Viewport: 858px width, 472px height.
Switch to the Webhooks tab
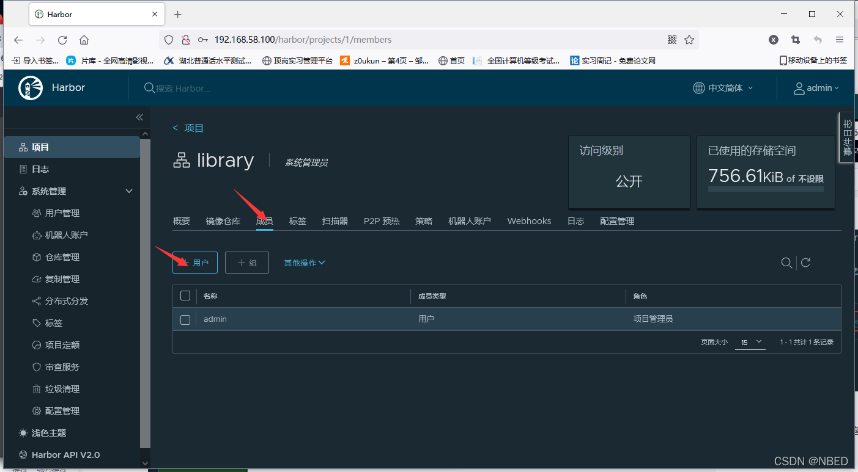tap(529, 221)
